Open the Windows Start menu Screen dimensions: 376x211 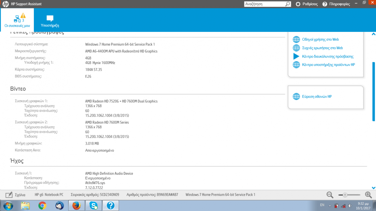click(x=8, y=205)
